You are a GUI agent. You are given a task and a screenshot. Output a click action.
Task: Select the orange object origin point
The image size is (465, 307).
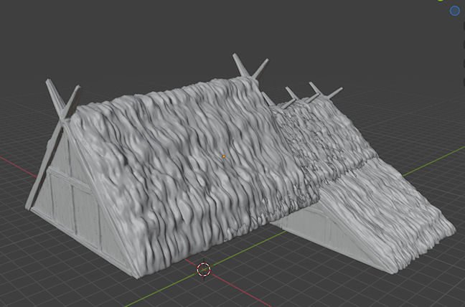click(x=223, y=156)
